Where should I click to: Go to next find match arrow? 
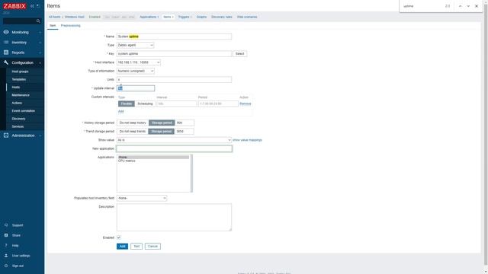(x=468, y=6)
